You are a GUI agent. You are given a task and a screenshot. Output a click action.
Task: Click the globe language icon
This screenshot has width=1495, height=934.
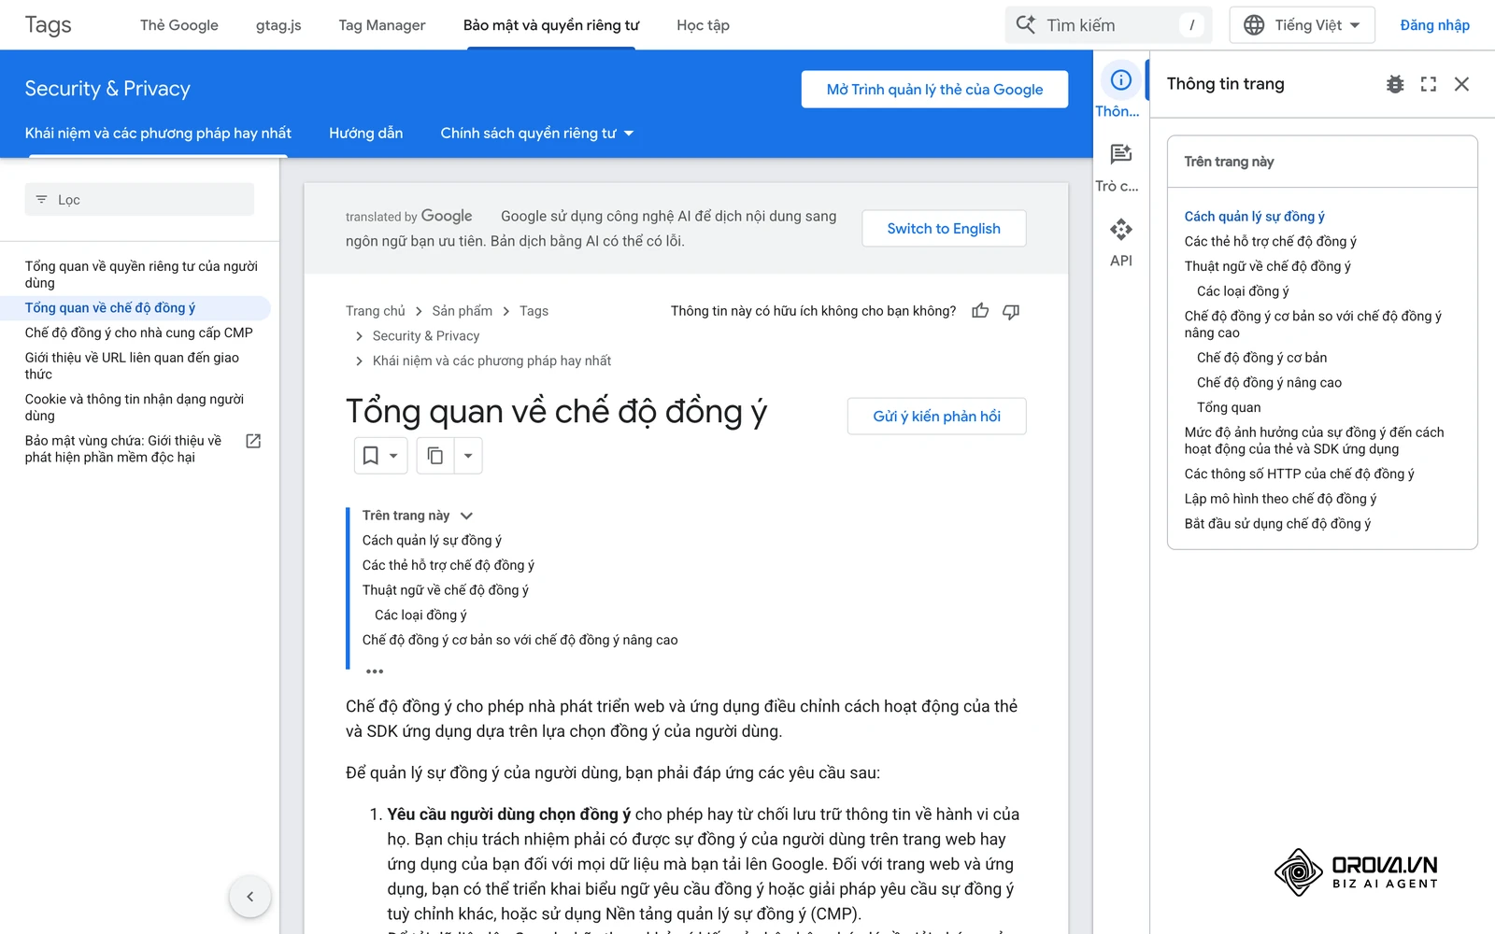click(1254, 25)
